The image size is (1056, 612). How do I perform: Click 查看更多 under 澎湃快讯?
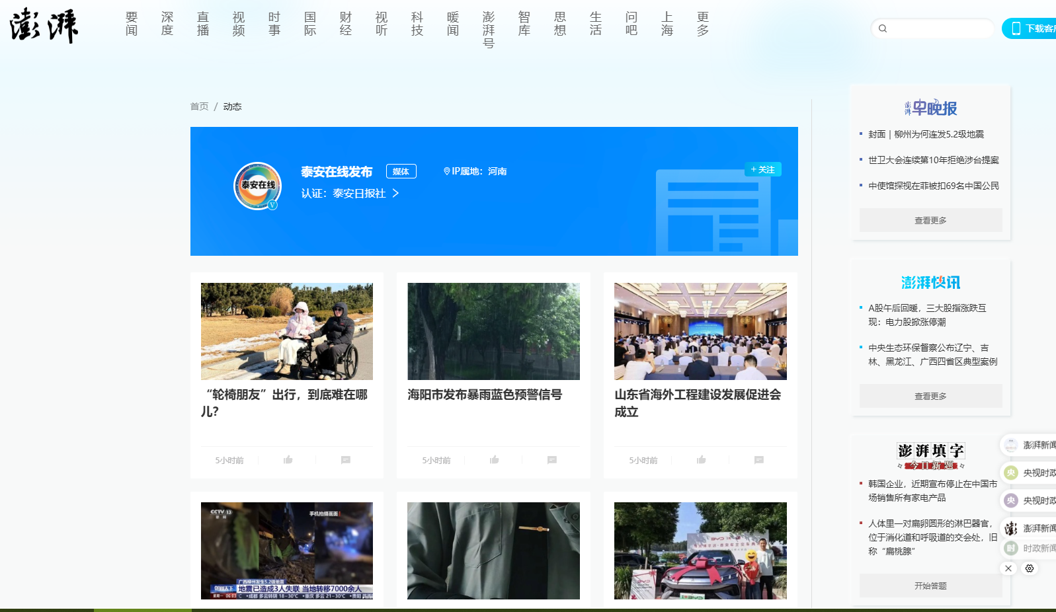[930, 396]
